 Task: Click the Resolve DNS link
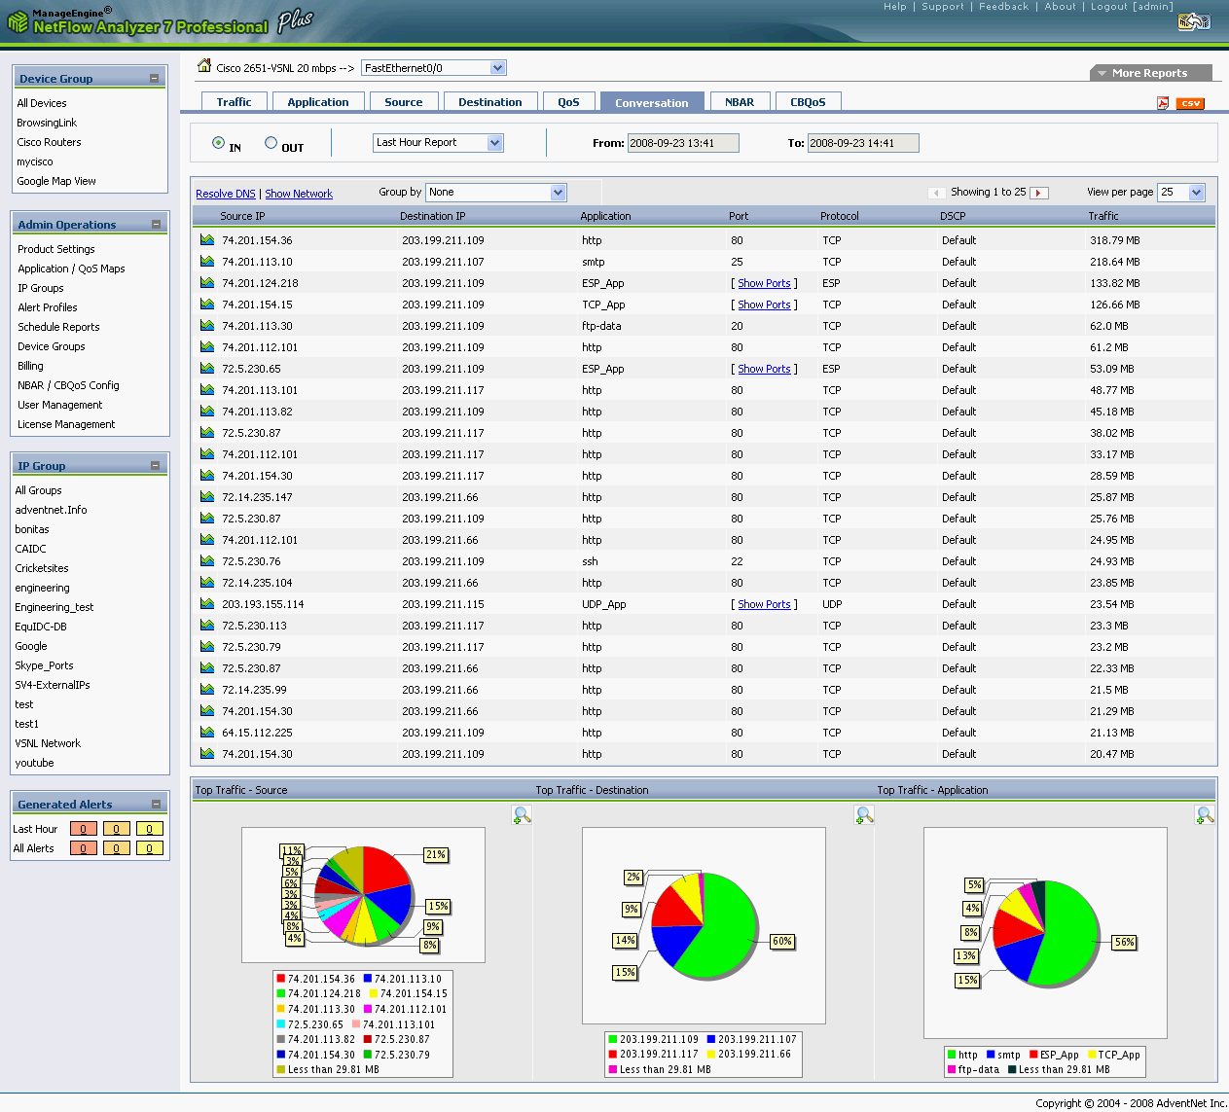(226, 194)
